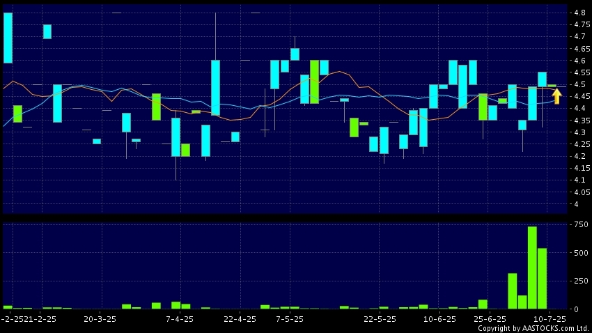Select the 4.15 price axis label
Screen dimensions: 592x333
pos(582,169)
